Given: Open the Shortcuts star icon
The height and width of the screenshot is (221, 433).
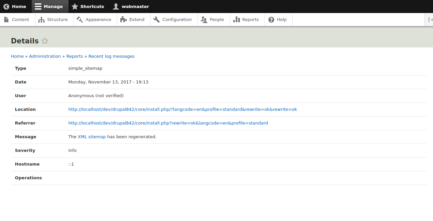Looking at the screenshot, I should coord(75,6).
